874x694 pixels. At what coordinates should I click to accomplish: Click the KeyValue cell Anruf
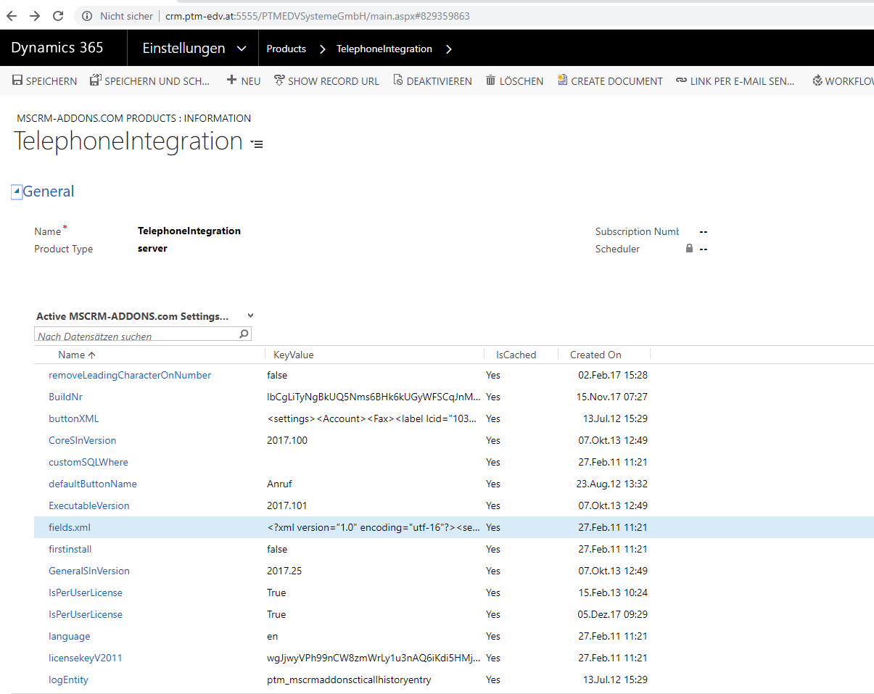tap(279, 484)
